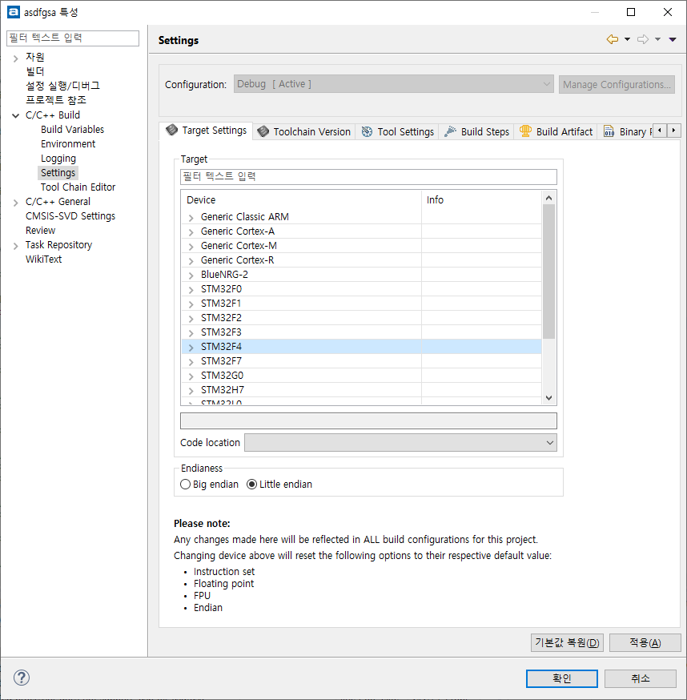Expand the Generic Cortex-A device
The width and height of the screenshot is (687, 700).
pyautogui.click(x=191, y=232)
